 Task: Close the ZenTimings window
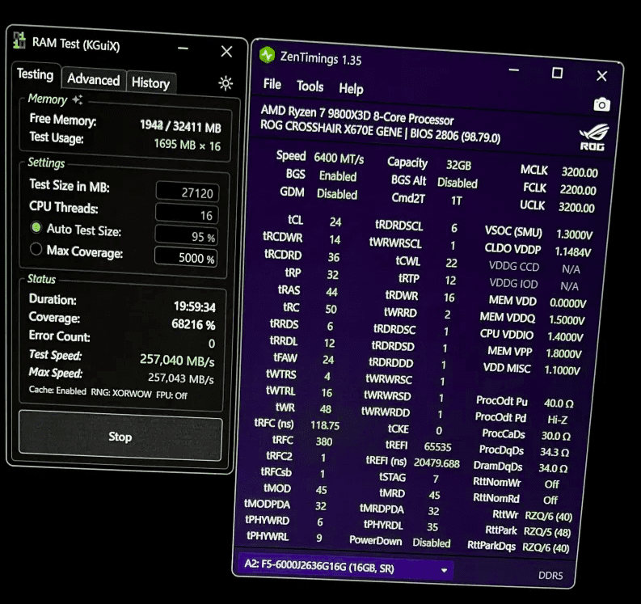[x=601, y=76]
